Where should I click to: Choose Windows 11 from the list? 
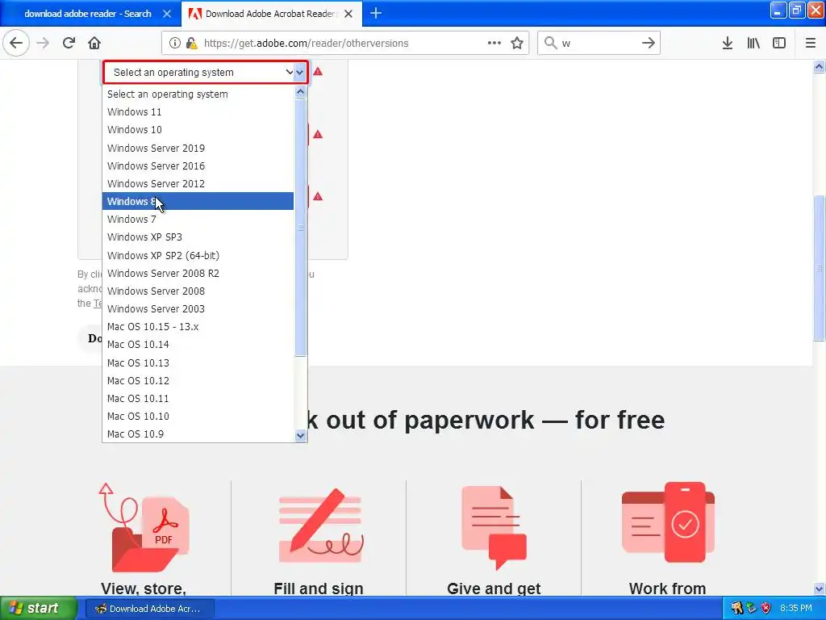point(198,111)
